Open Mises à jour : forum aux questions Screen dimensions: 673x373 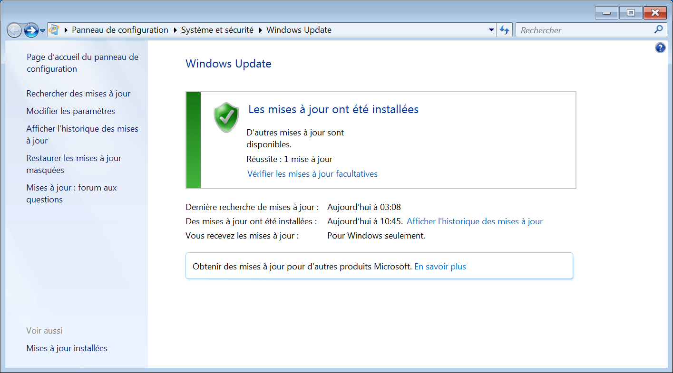tap(71, 193)
